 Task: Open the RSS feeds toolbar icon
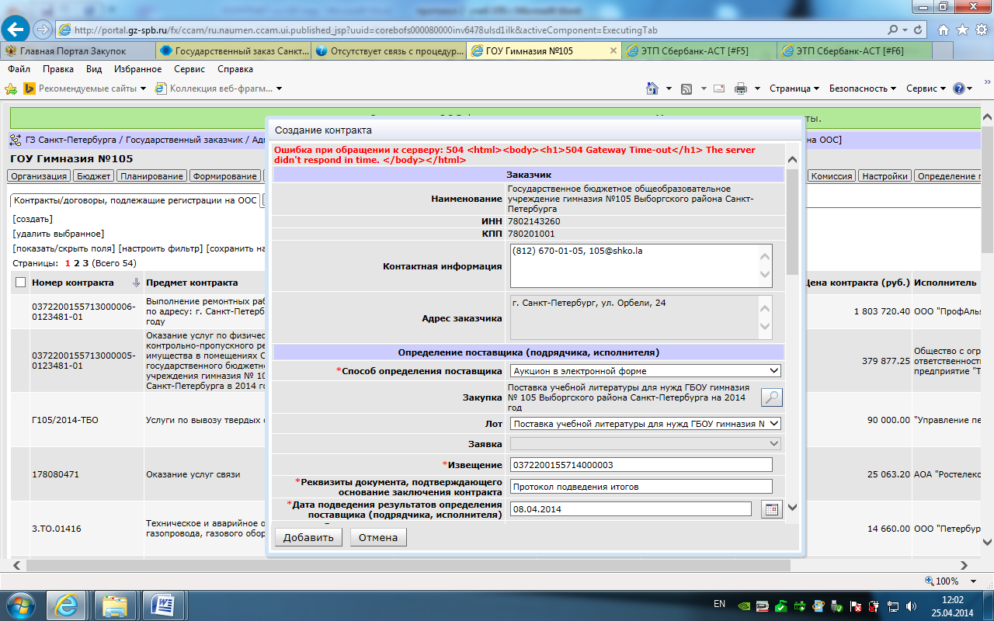(686, 88)
